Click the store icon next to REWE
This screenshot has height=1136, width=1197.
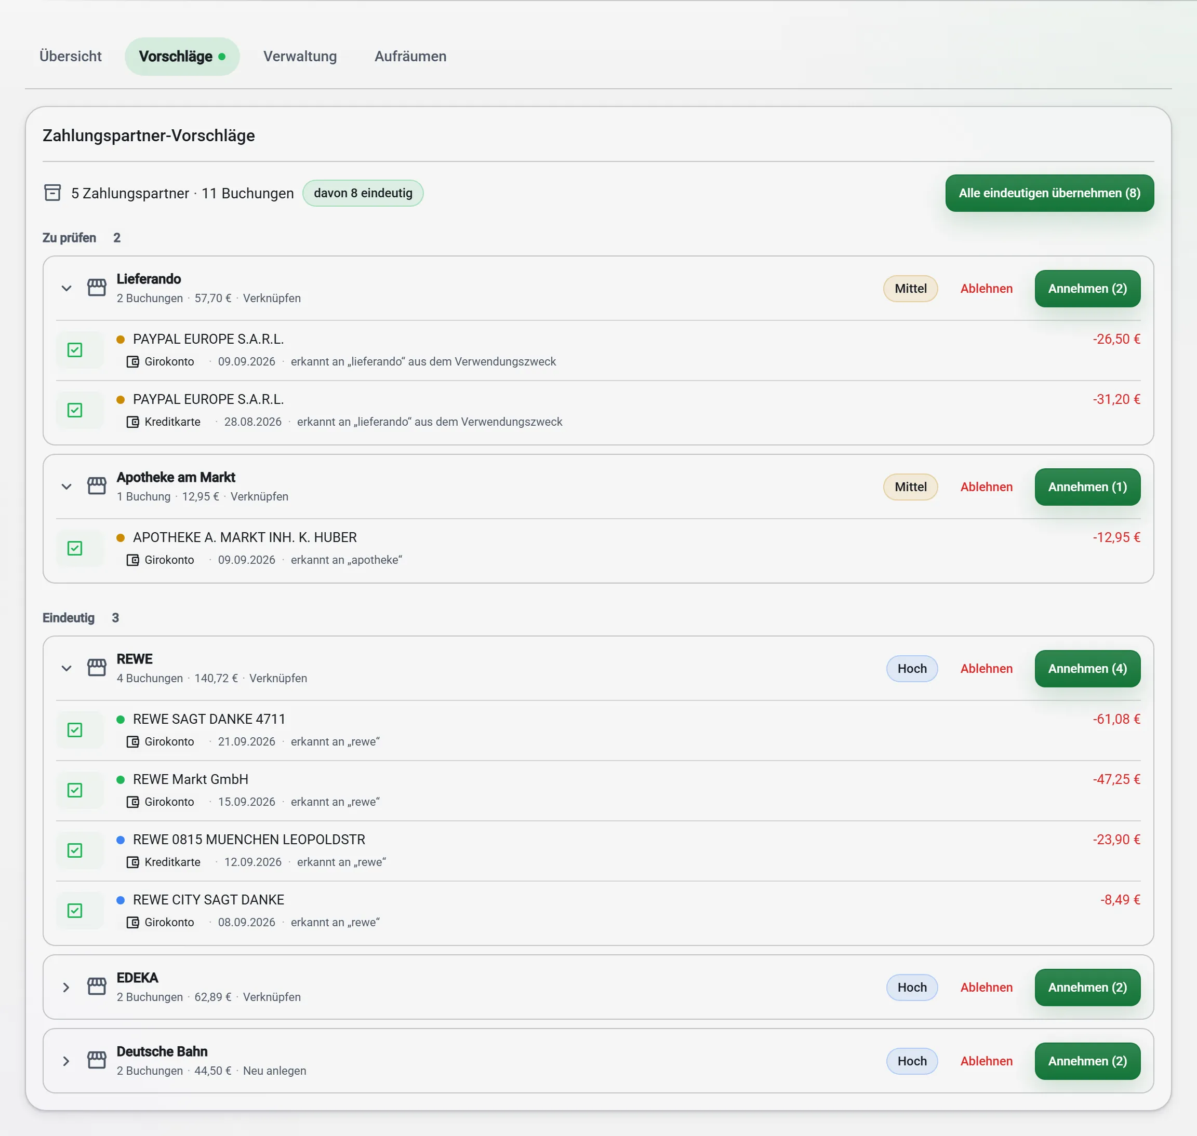96,668
